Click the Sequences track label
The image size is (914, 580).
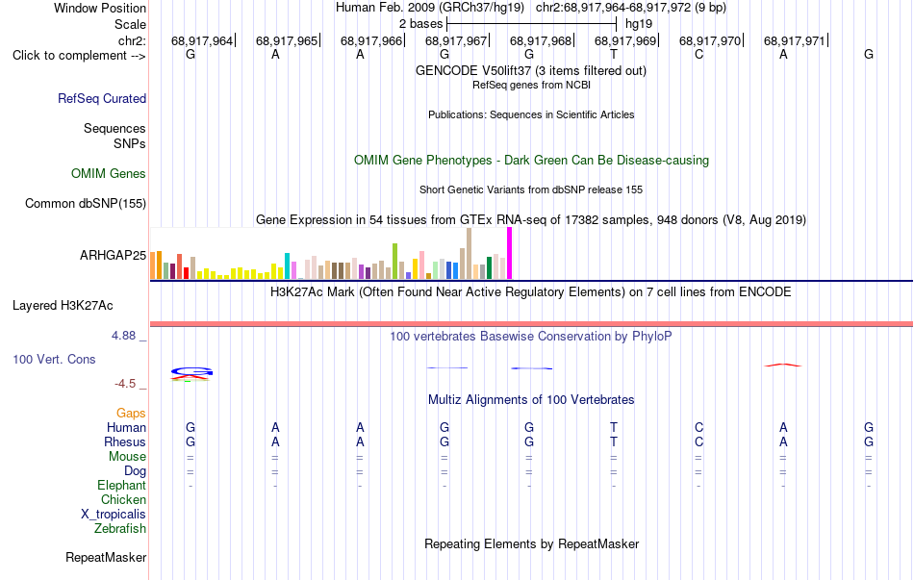(x=114, y=128)
